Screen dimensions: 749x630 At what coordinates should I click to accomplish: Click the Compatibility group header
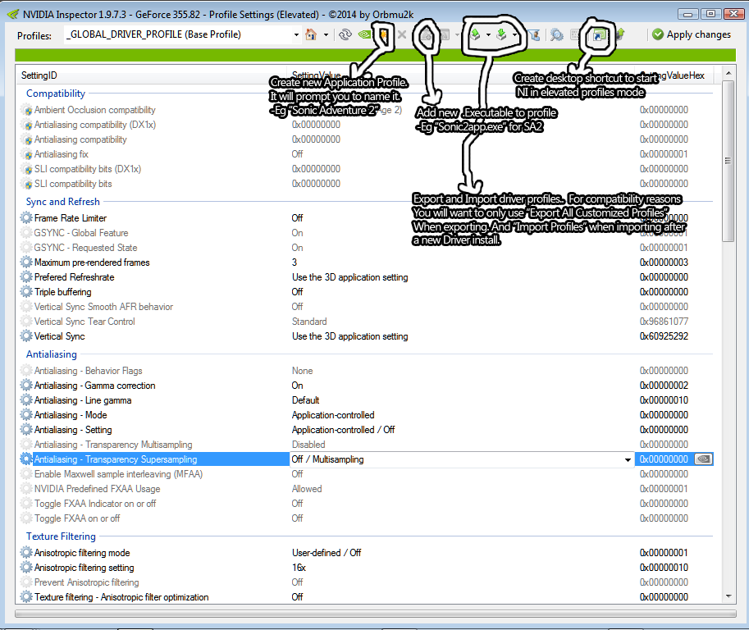coord(56,94)
